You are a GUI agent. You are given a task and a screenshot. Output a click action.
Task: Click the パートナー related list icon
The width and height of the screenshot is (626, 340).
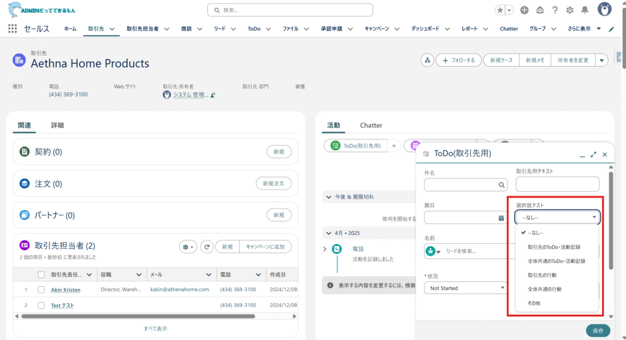click(24, 215)
